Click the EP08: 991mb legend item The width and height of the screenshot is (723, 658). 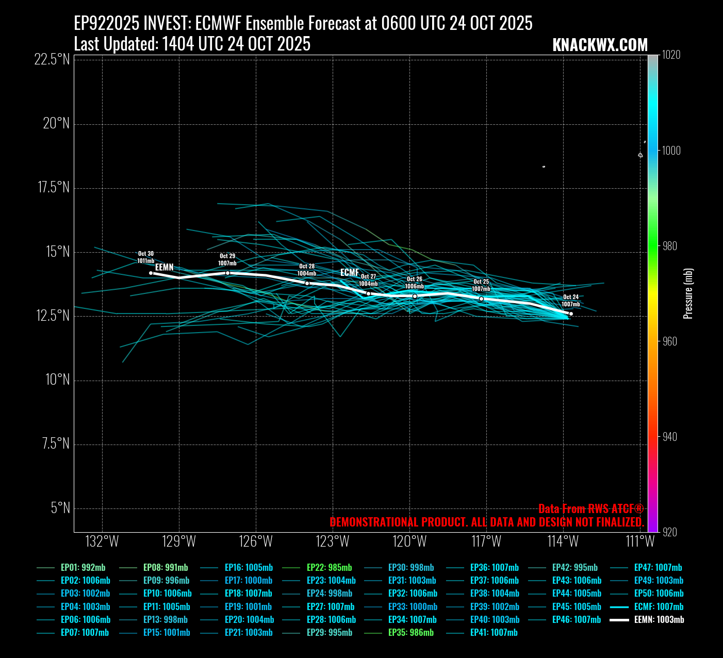click(165, 567)
